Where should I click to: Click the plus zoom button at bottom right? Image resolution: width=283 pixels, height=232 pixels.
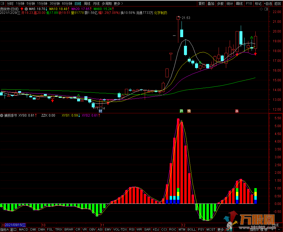point(272,230)
